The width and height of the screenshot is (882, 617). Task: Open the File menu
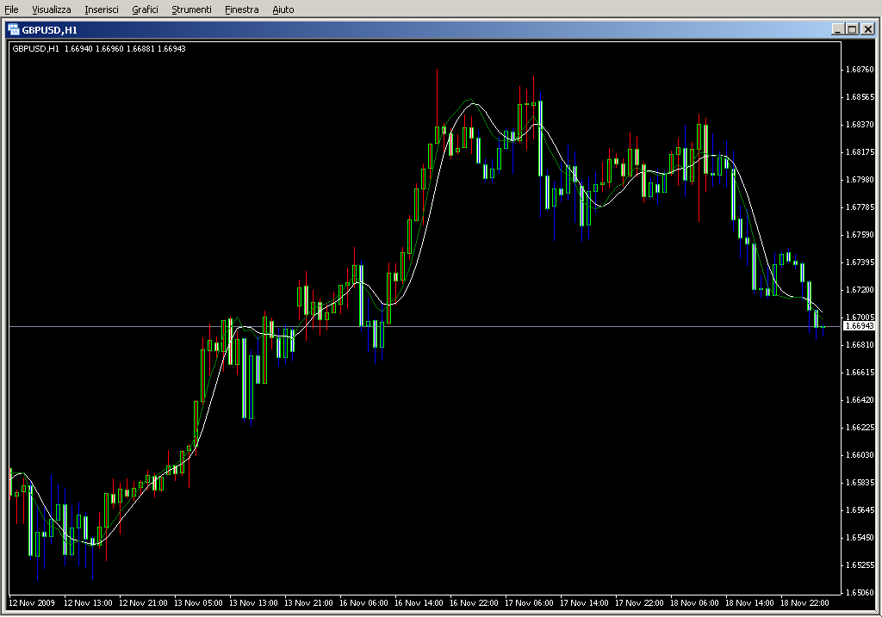coord(11,9)
